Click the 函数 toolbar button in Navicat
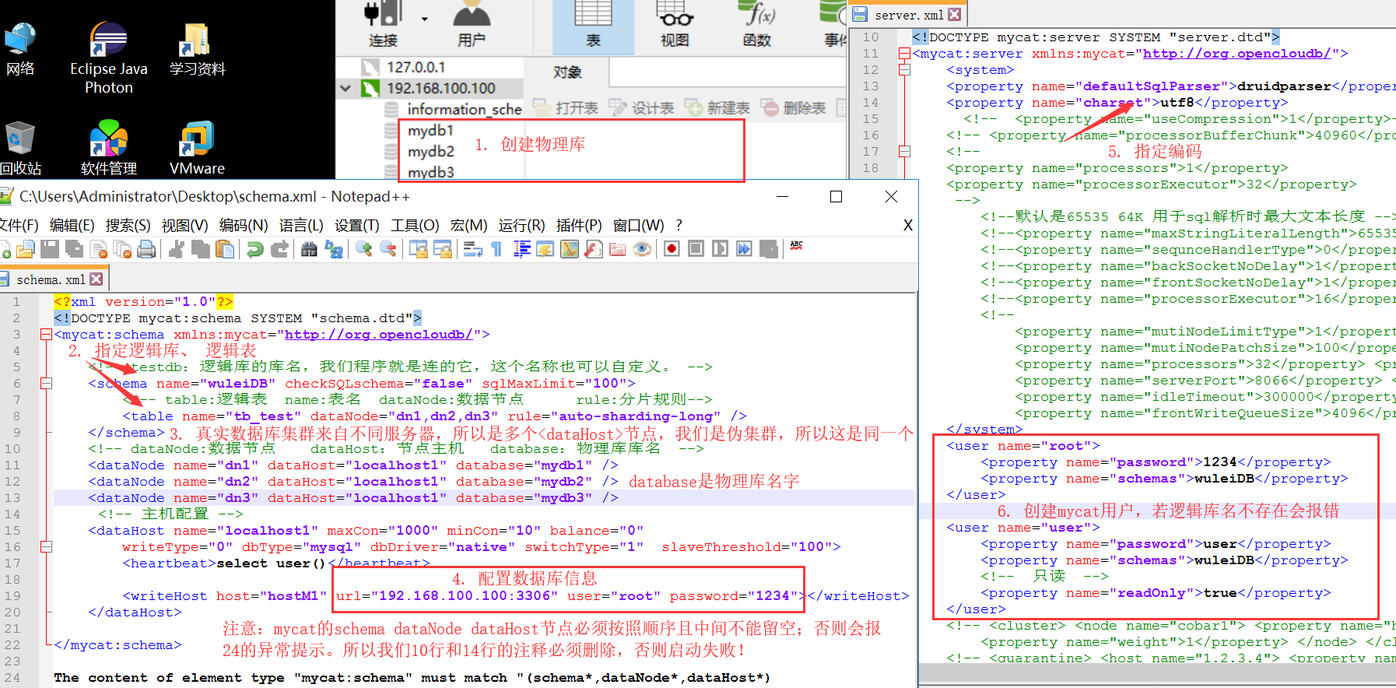This screenshot has width=1396, height=688. (x=757, y=25)
